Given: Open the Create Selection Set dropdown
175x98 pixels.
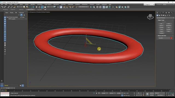Looking at the screenshot, I should (x=83, y=7).
